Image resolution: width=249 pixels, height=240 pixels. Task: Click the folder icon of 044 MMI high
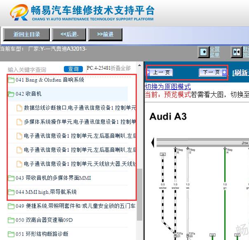pyautogui.click(x=11, y=192)
